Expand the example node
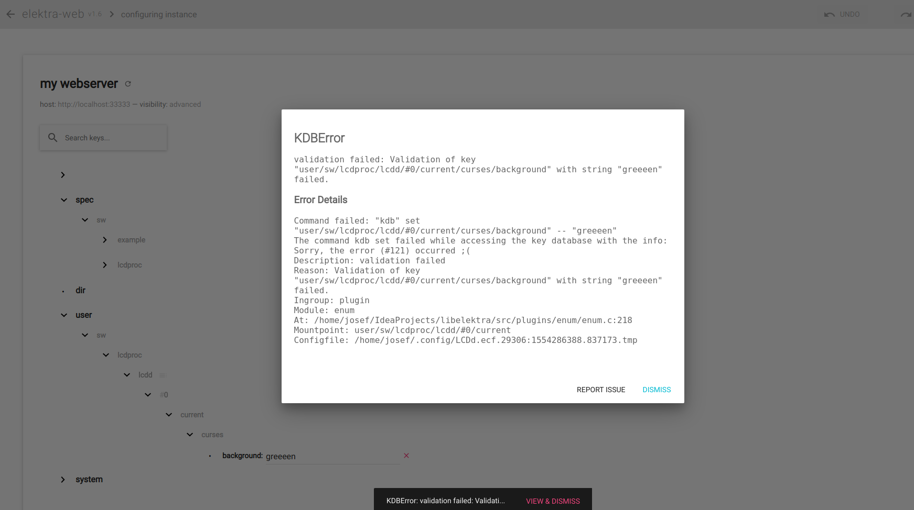The width and height of the screenshot is (914, 510). [105, 240]
